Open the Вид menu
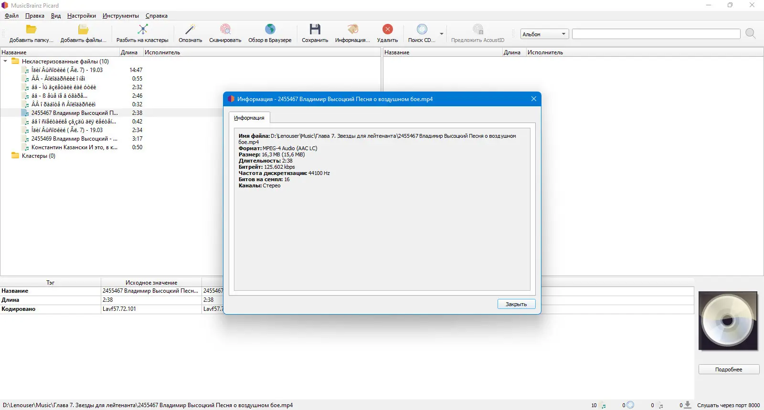The image size is (764, 410). pyautogui.click(x=56, y=16)
